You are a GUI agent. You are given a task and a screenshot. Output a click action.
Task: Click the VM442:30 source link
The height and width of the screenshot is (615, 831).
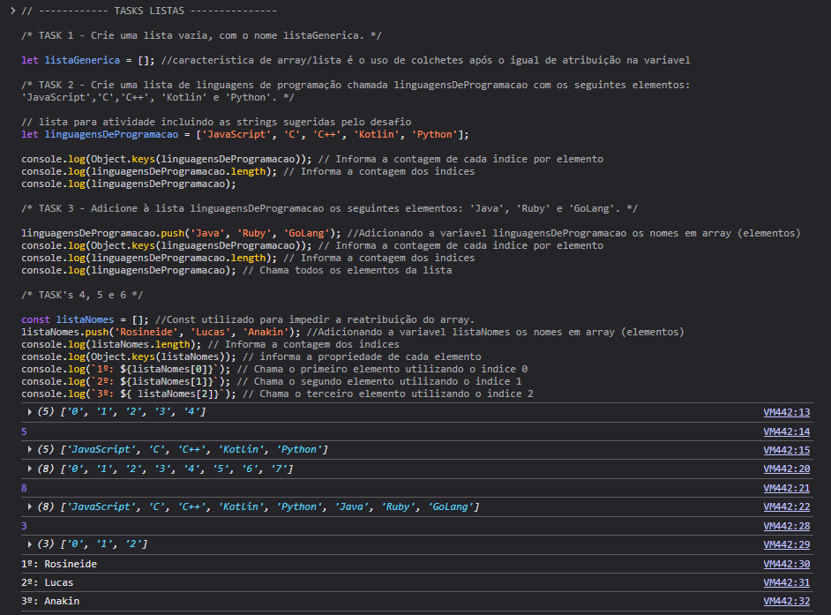pyautogui.click(x=786, y=564)
